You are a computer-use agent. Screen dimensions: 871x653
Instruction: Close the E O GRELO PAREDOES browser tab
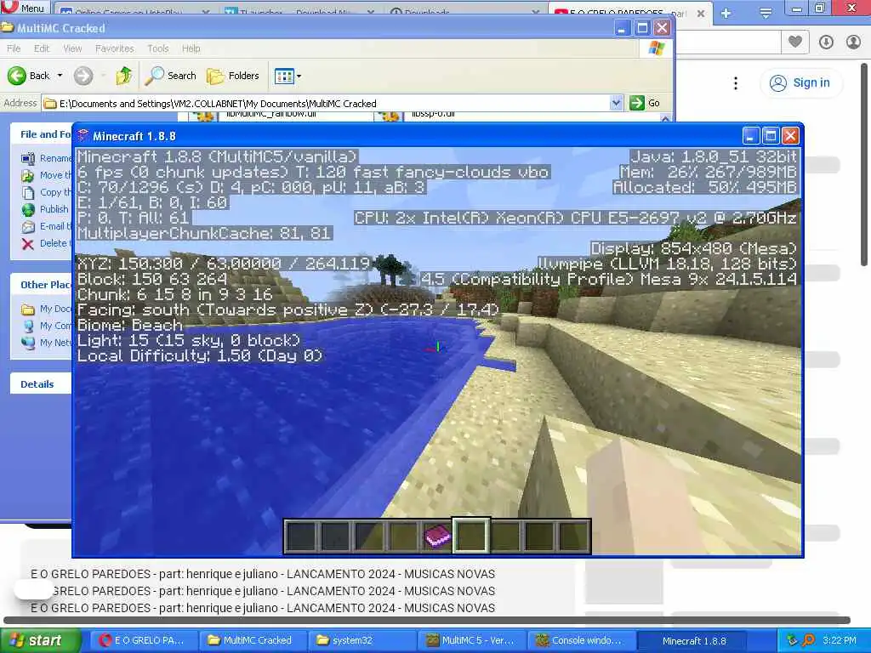point(701,14)
